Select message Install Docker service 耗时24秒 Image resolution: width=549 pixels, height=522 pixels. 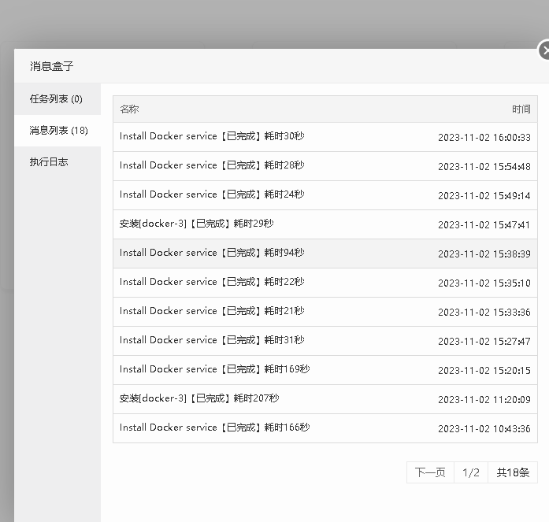point(325,195)
